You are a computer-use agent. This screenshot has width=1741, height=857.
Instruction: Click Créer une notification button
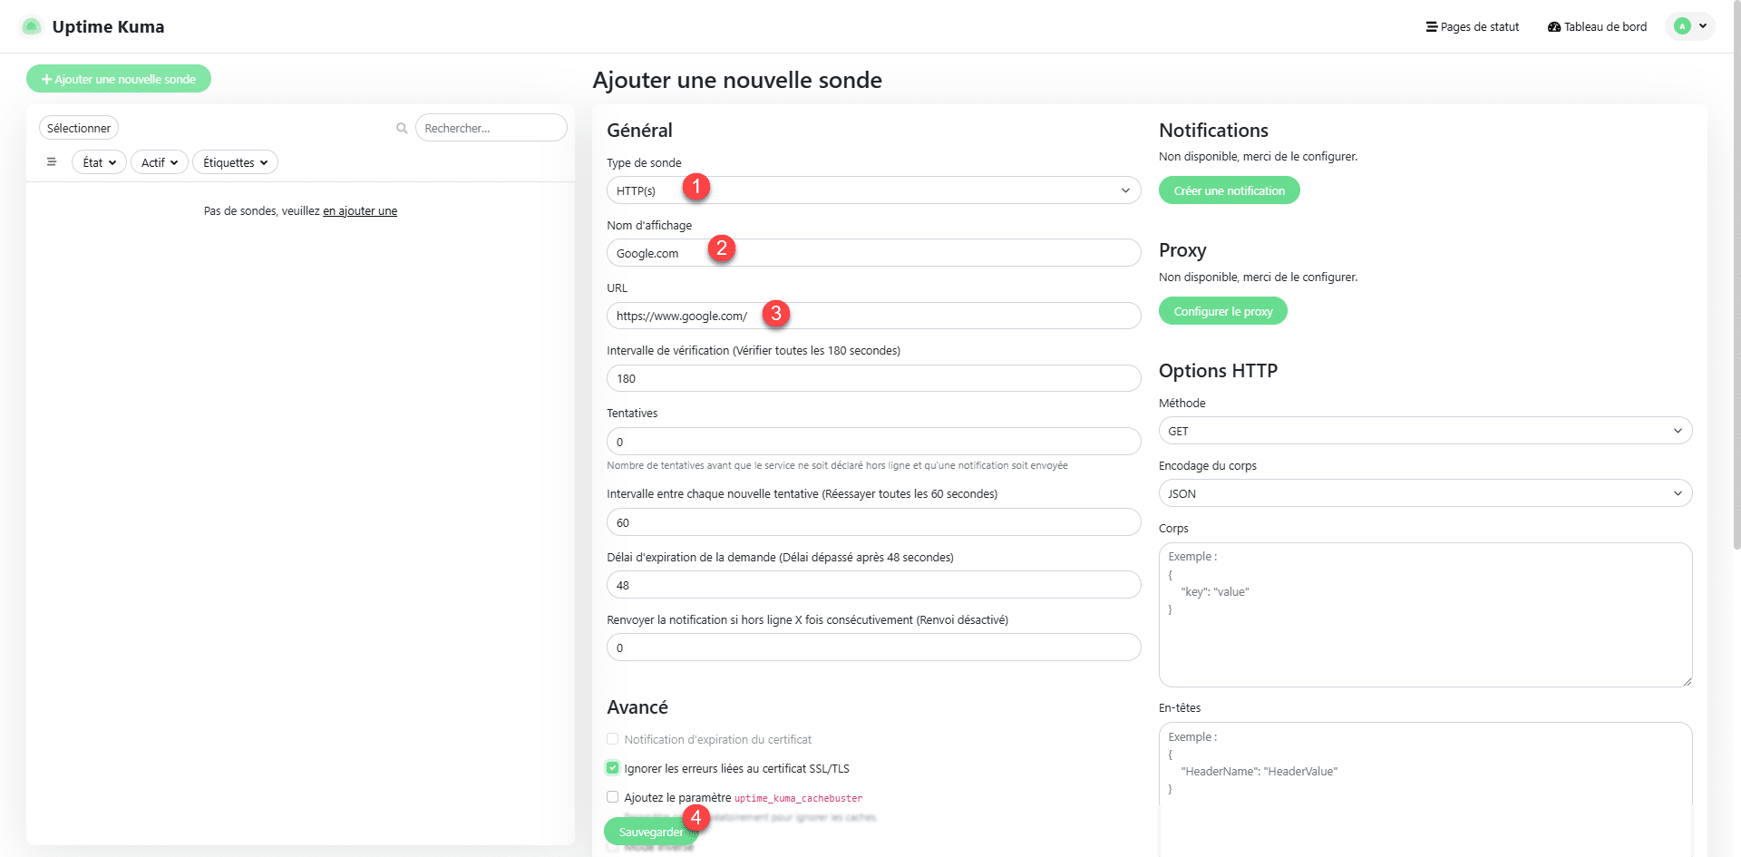[1229, 190]
